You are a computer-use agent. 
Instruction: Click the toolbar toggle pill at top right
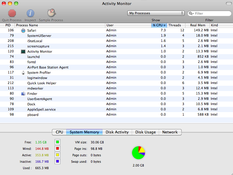(x=229, y=4)
